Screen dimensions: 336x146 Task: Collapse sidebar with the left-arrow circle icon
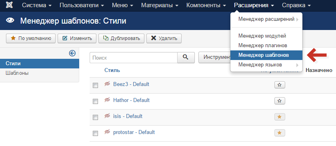pyautogui.click(x=72, y=53)
